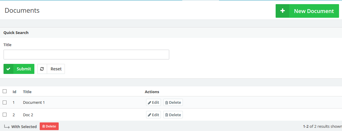The width and height of the screenshot is (342, 131).
Task: Click red Delete next to With Selected
Action: coord(49,126)
